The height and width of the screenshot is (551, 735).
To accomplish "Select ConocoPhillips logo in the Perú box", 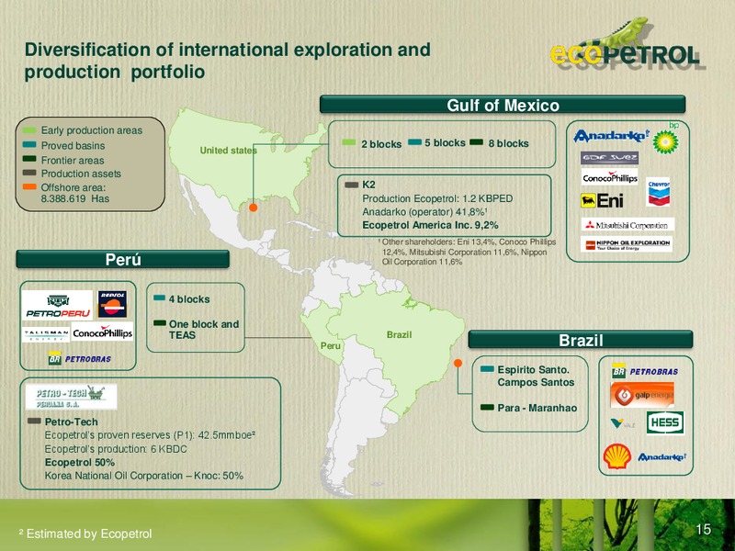I will pos(103,332).
